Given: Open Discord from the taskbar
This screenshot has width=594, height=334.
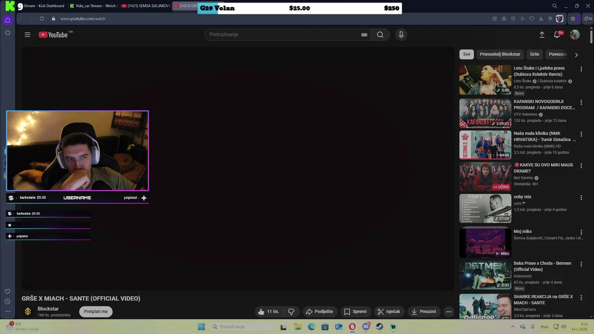Looking at the screenshot, I should click(x=366, y=327).
